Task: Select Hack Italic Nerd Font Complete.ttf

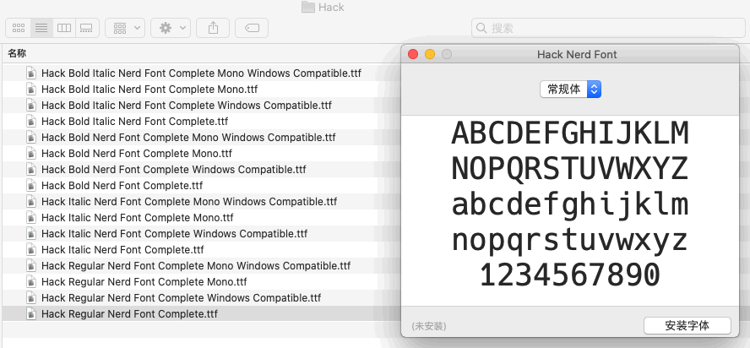Action: pyautogui.click(x=122, y=250)
